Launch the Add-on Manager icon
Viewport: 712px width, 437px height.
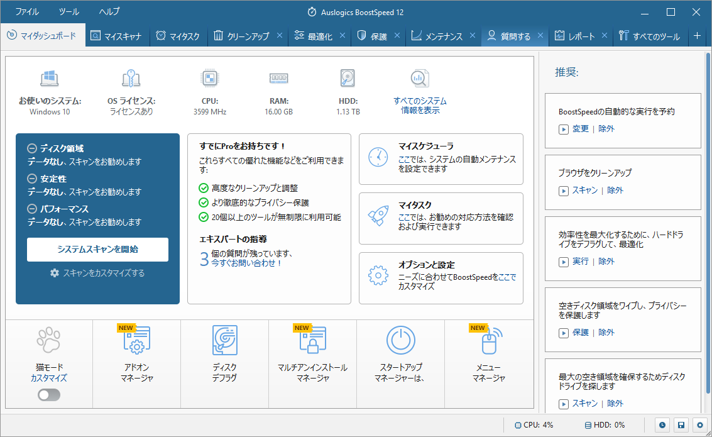(x=136, y=341)
